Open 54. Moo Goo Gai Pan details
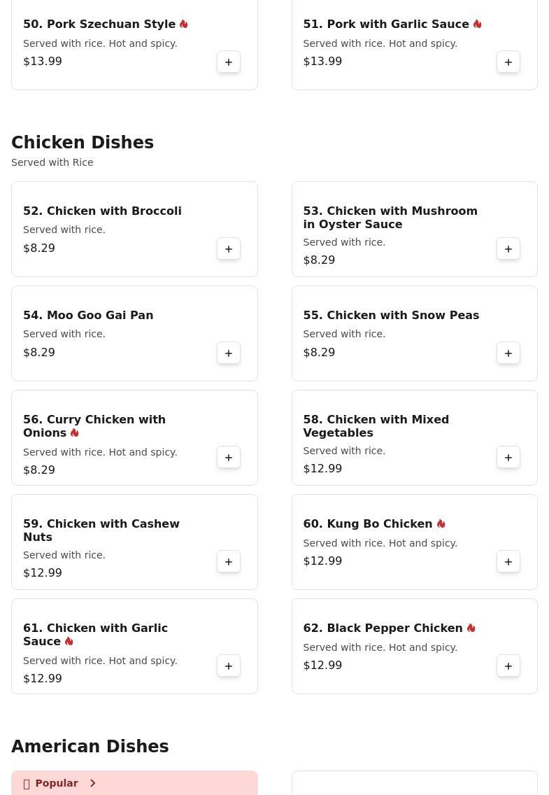549x795 pixels. [88, 316]
